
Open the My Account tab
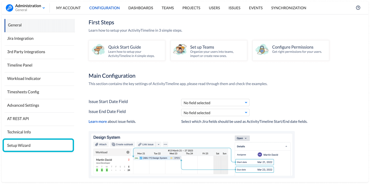pos(68,8)
